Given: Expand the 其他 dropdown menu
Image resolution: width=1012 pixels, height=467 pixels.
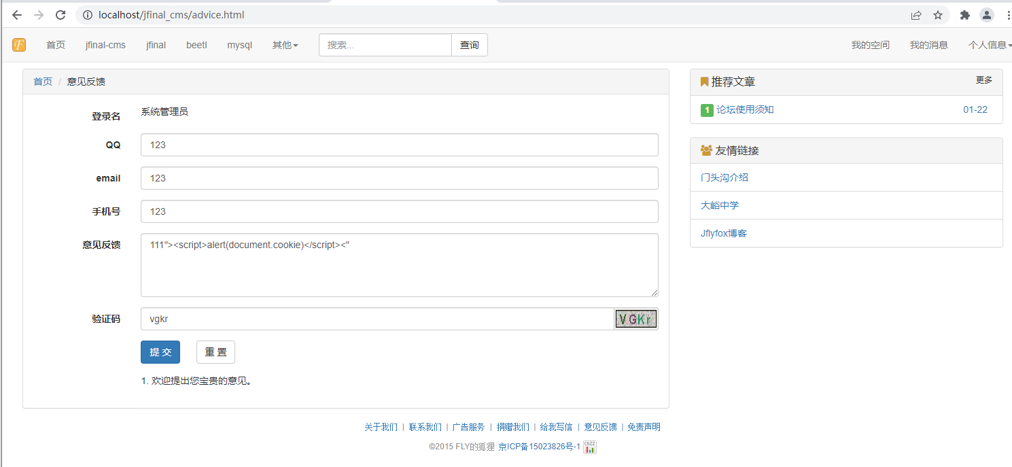Looking at the screenshot, I should (x=285, y=45).
